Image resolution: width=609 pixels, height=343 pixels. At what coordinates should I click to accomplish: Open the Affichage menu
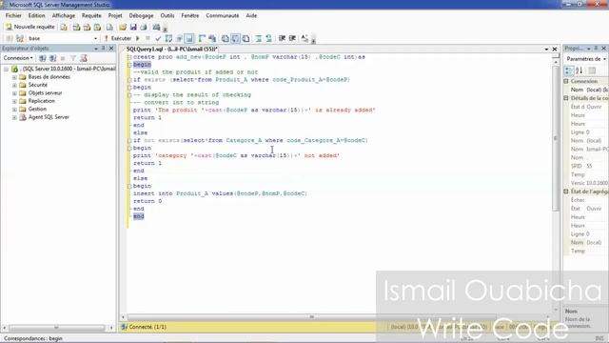[64, 15]
